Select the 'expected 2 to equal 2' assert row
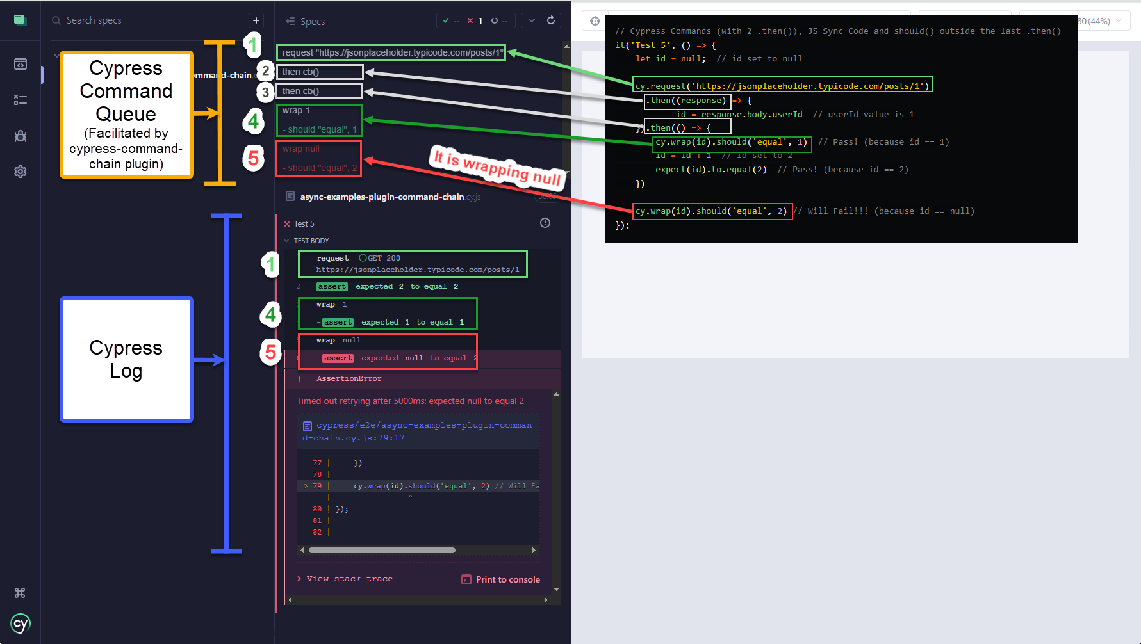Viewport: 1141px width, 644px height. point(423,286)
